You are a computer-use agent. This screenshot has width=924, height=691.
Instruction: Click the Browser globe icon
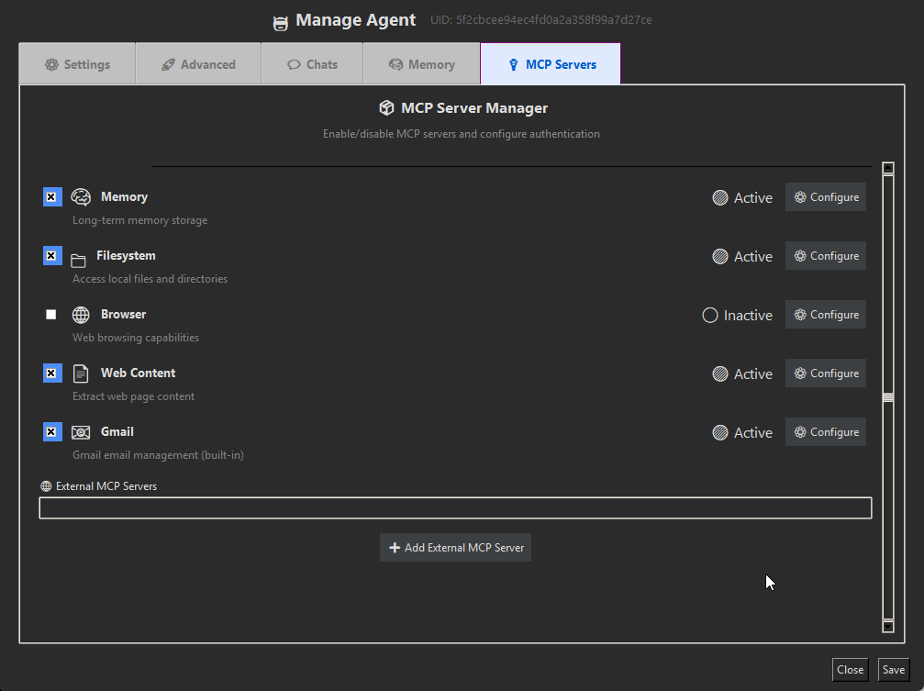81,313
